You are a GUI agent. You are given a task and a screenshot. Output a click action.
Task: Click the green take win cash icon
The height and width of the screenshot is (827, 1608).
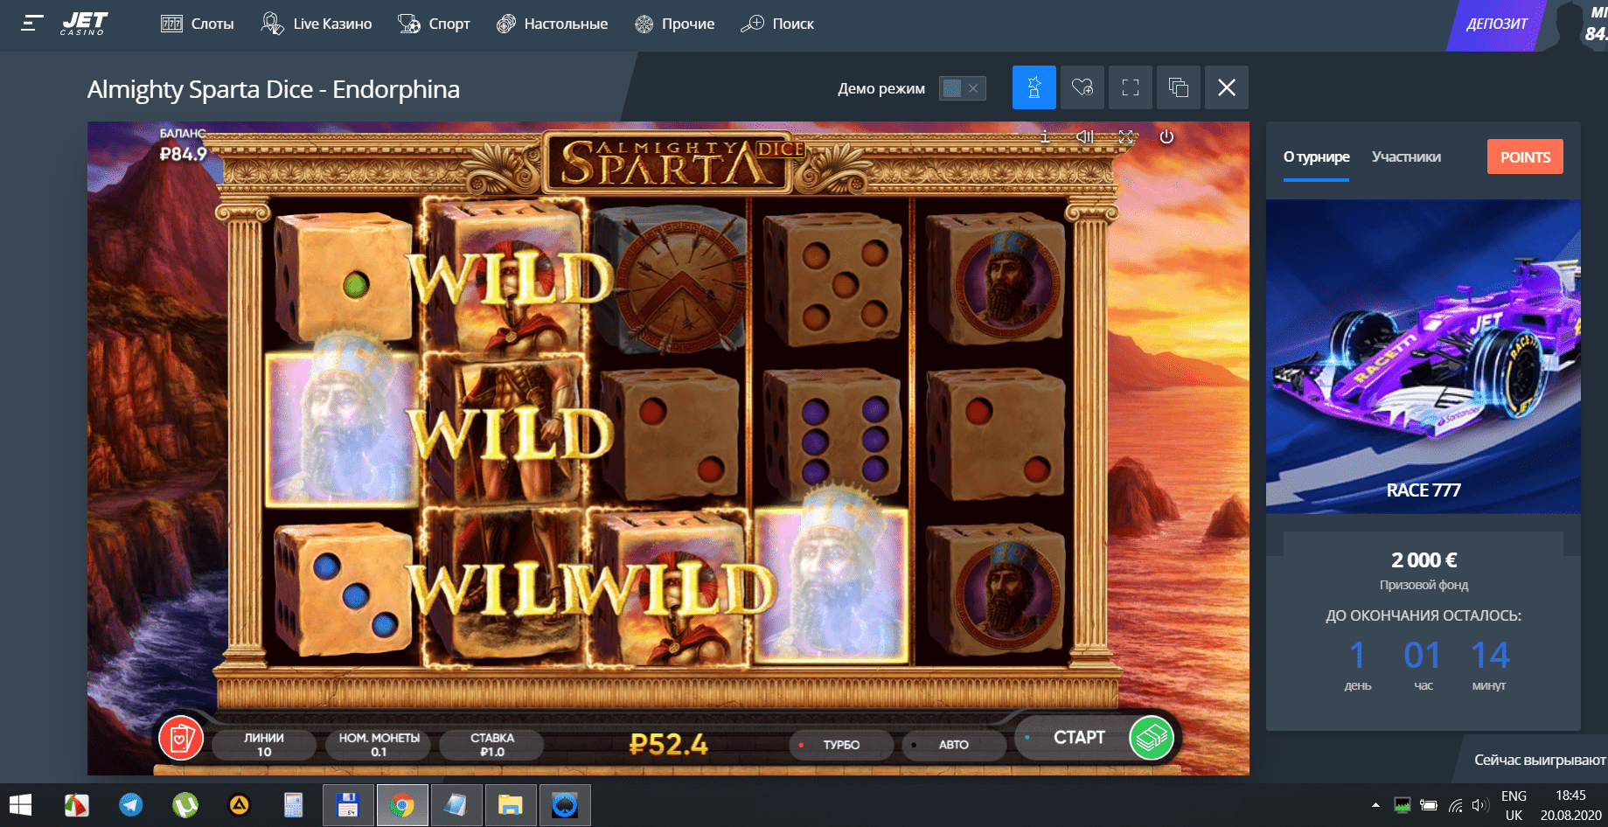point(1151,738)
